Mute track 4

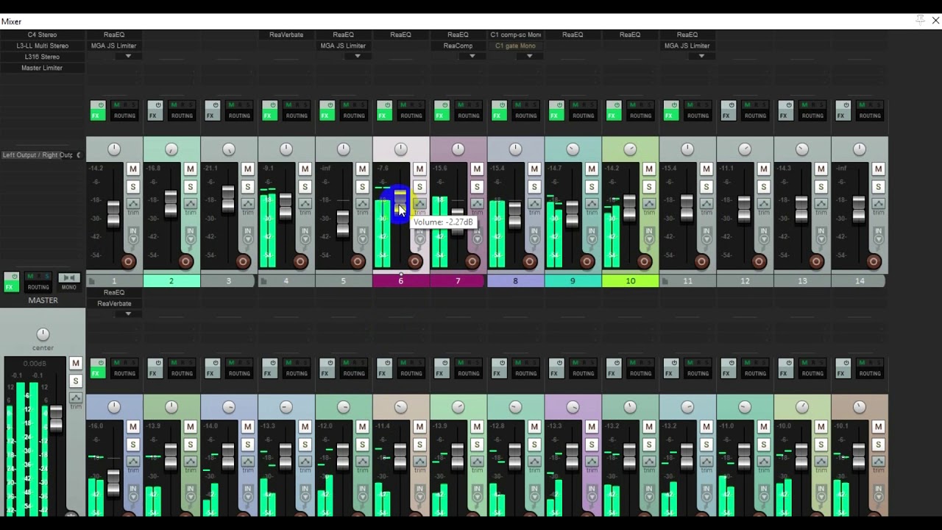pos(305,169)
